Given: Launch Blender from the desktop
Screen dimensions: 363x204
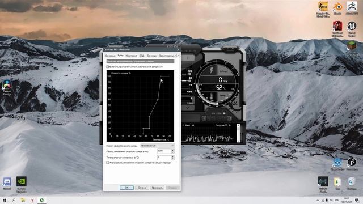Looking at the screenshot, I should [x=337, y=9].
